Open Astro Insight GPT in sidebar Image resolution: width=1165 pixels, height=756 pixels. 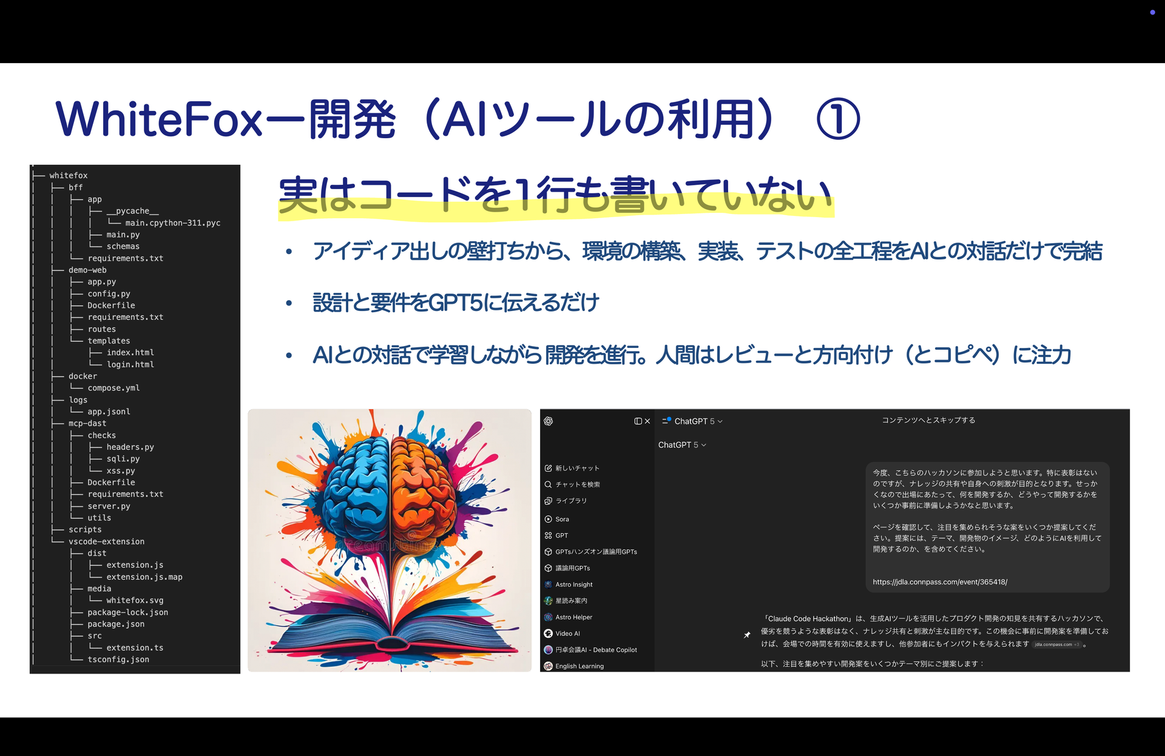pyautogui.click(x=573, y=584)
